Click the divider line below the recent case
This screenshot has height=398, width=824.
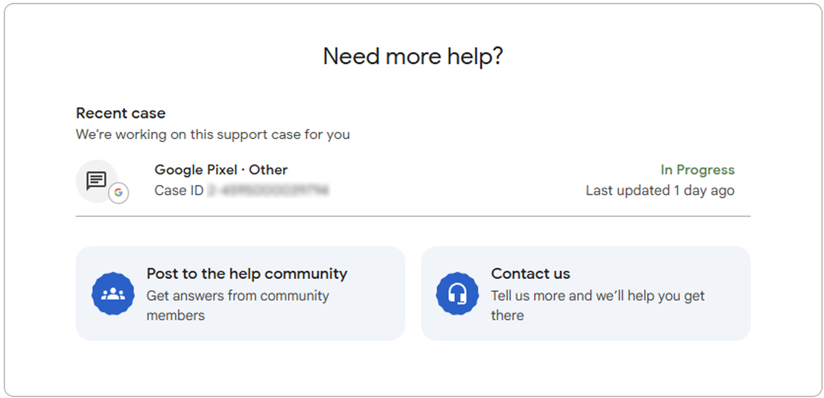click(412, 216)
